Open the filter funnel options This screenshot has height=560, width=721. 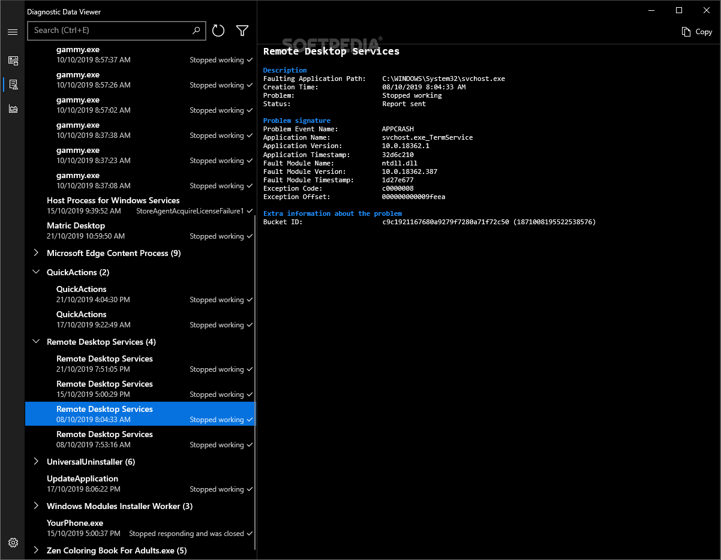pos(242,31)
